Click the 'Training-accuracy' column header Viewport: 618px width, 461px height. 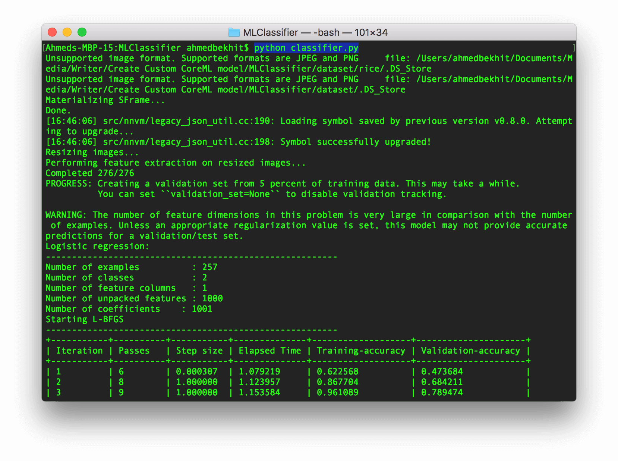pos(361,351)
